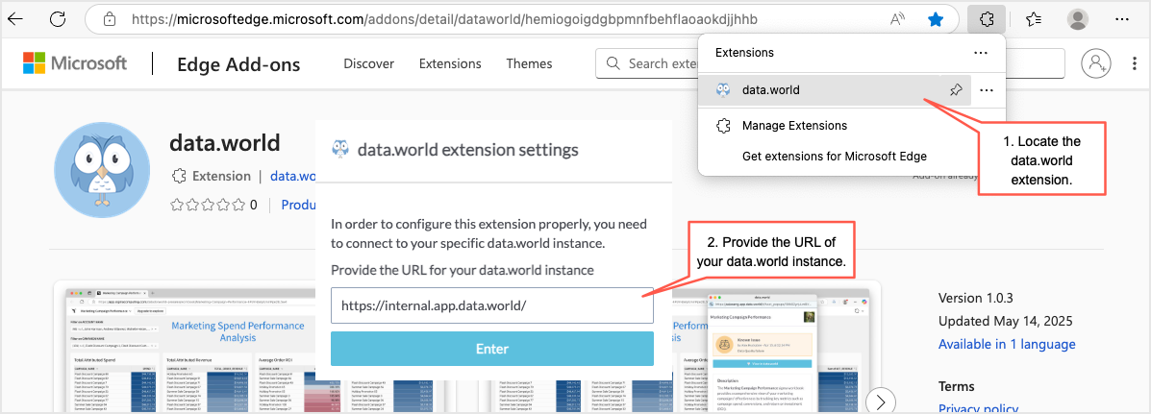
Task: Go back using the browser back arrow
Action: [14, 19]
